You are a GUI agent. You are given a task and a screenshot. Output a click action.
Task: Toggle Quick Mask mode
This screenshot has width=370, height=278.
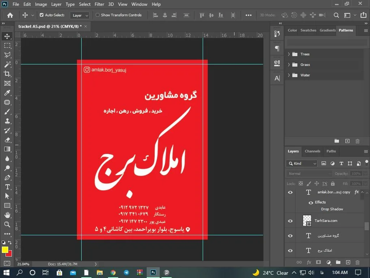(7, 263)
